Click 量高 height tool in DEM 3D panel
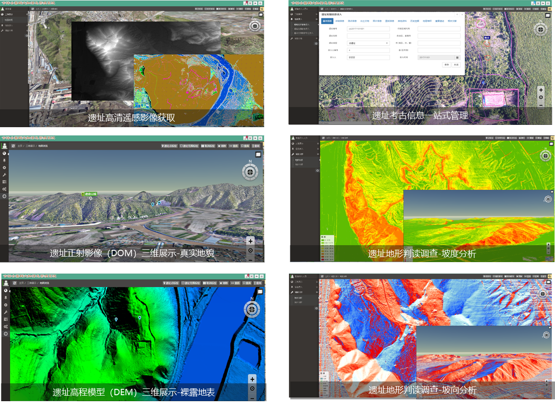 257,283
